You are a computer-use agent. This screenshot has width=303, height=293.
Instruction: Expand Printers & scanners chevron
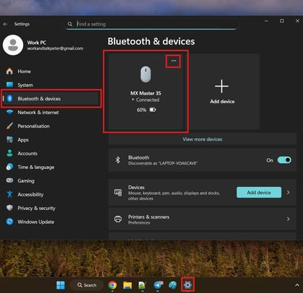pos(288,219)
